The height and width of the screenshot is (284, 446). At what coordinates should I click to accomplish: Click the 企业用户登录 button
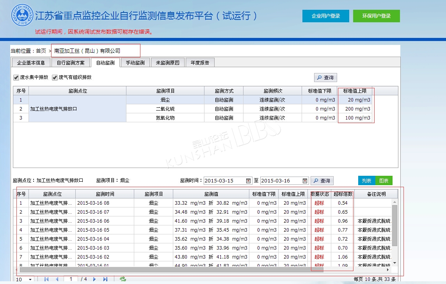[326, 16]
